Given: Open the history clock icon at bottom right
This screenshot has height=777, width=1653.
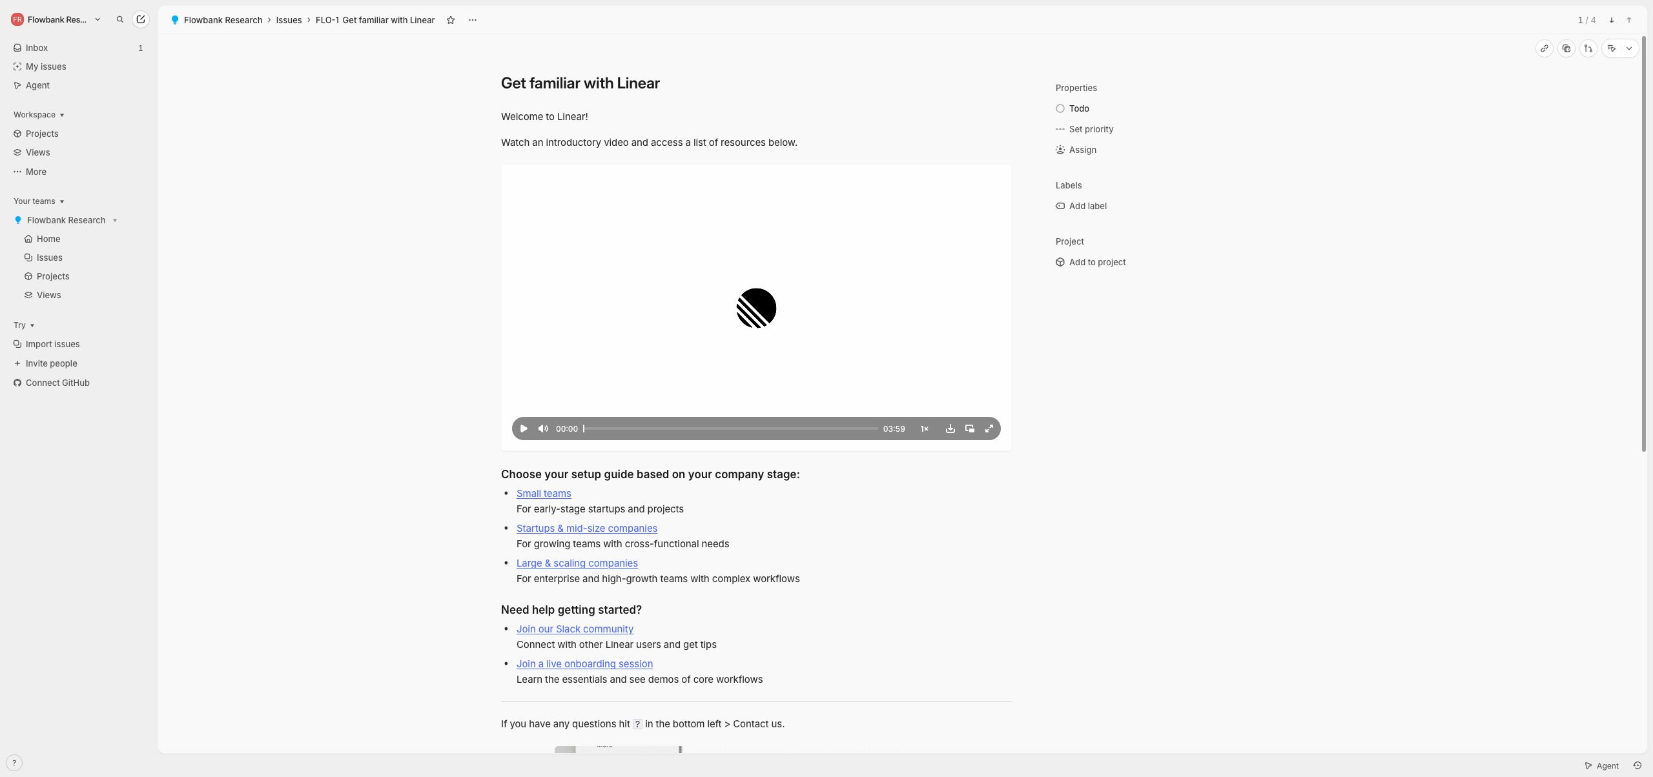Looking at the screenshot, I should pyautogui.click(x=1637, y=765).
